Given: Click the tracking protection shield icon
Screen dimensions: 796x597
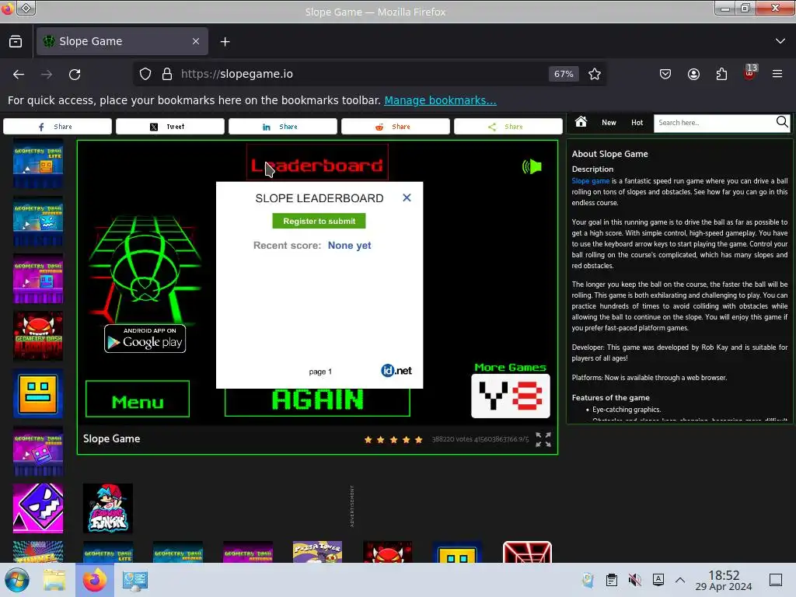Looking at the screenshot, I should (145, 74).
